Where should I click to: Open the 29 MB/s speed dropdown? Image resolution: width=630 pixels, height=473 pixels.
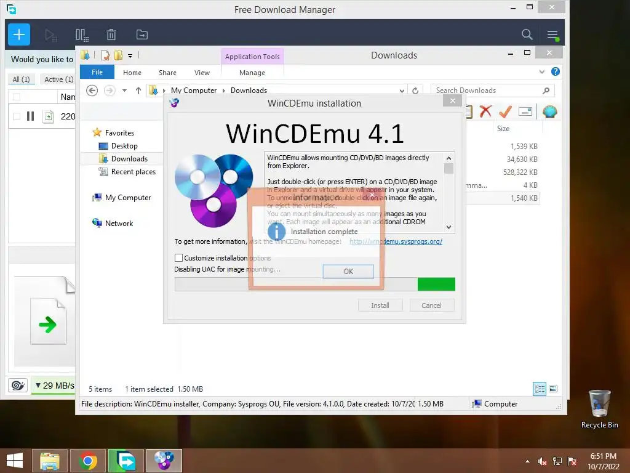tap(54, 386)
